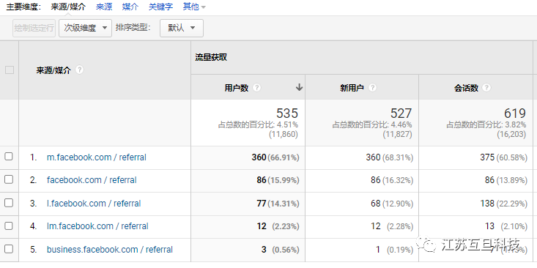Show help tooltip for 会话数 column
The width and height of the screenshot is (537, 268).
pyautogui.click(x=486, y=88)
